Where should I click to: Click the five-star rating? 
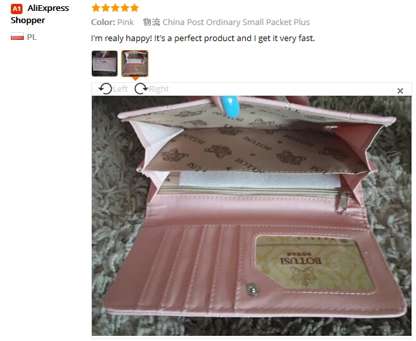tap(115, 8)
